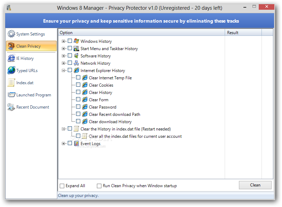
Task: Click the Option column header
Action: coord(142,33)
